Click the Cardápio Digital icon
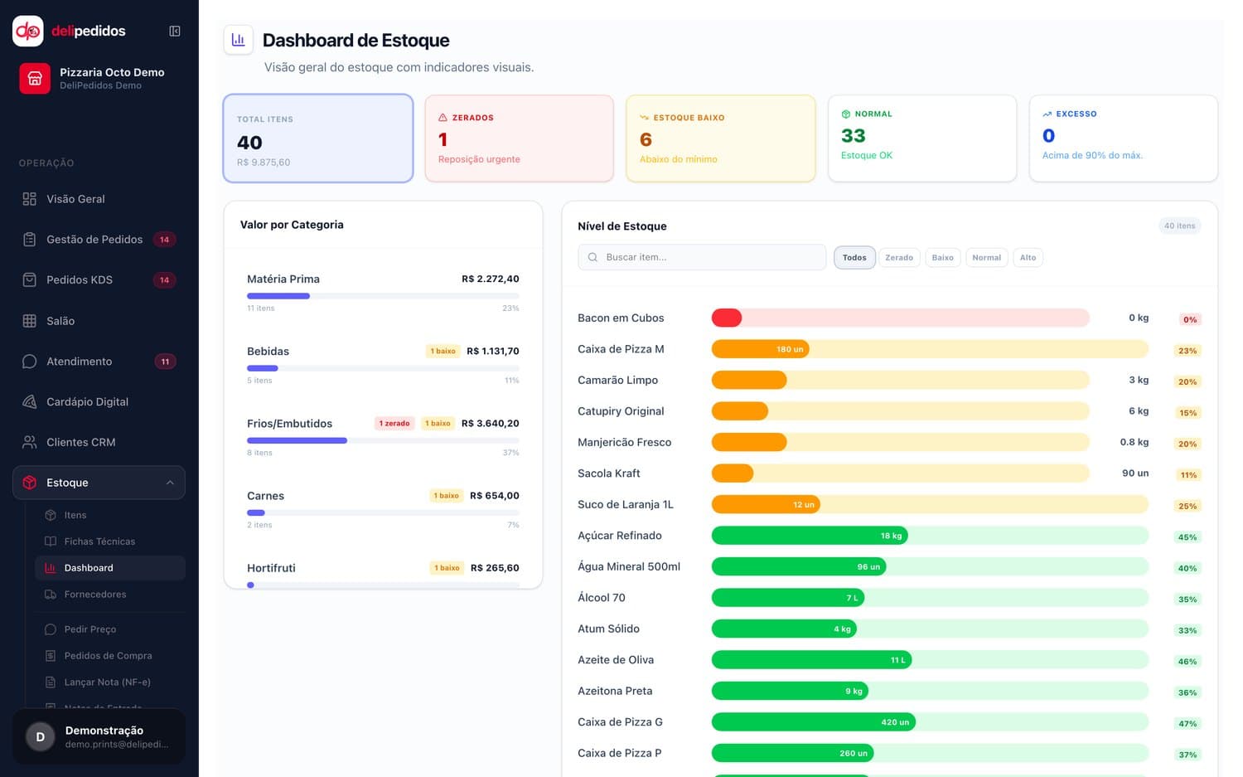The height and width of the screenshot is (777, 1243). [x=30, y=402]
